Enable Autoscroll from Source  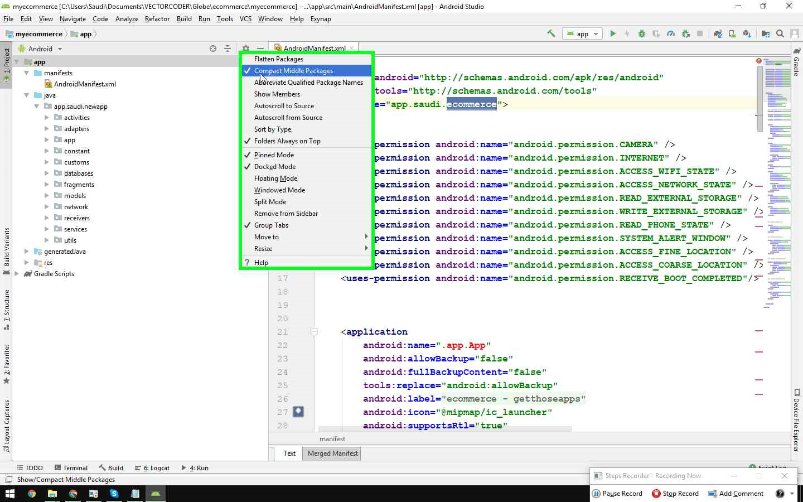coord(307,118)
